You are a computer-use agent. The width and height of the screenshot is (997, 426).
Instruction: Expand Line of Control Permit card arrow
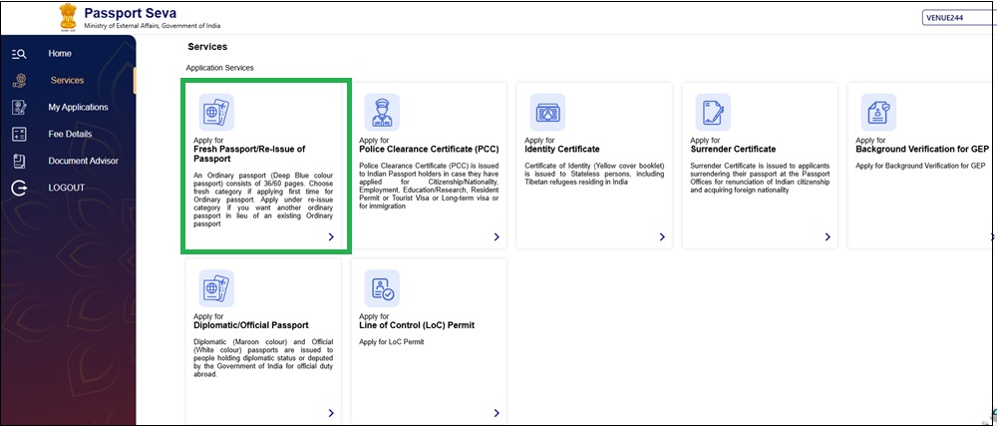coord(497,413)
